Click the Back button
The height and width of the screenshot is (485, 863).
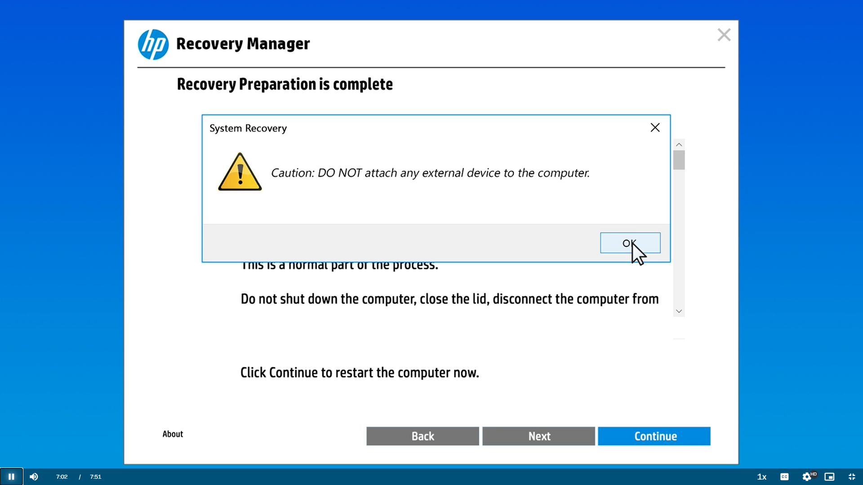423,436
